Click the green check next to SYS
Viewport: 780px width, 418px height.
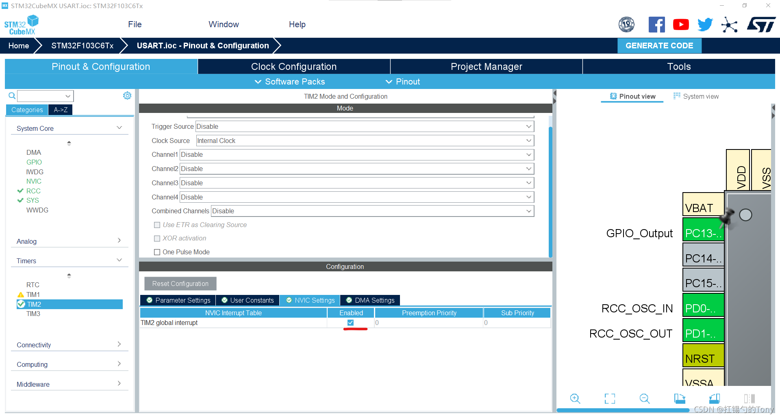[x=20, y=200]
